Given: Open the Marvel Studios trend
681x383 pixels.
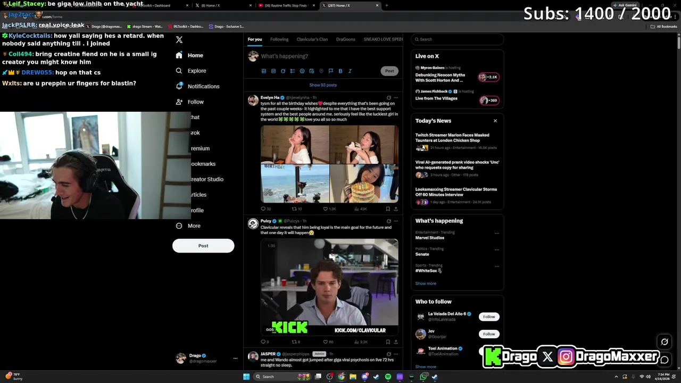Looking at the screenshot, I should click(430, 238).
